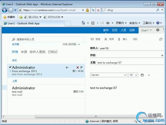
Task: Open the Administrator test mail message
Action: [x=46, y=91]
